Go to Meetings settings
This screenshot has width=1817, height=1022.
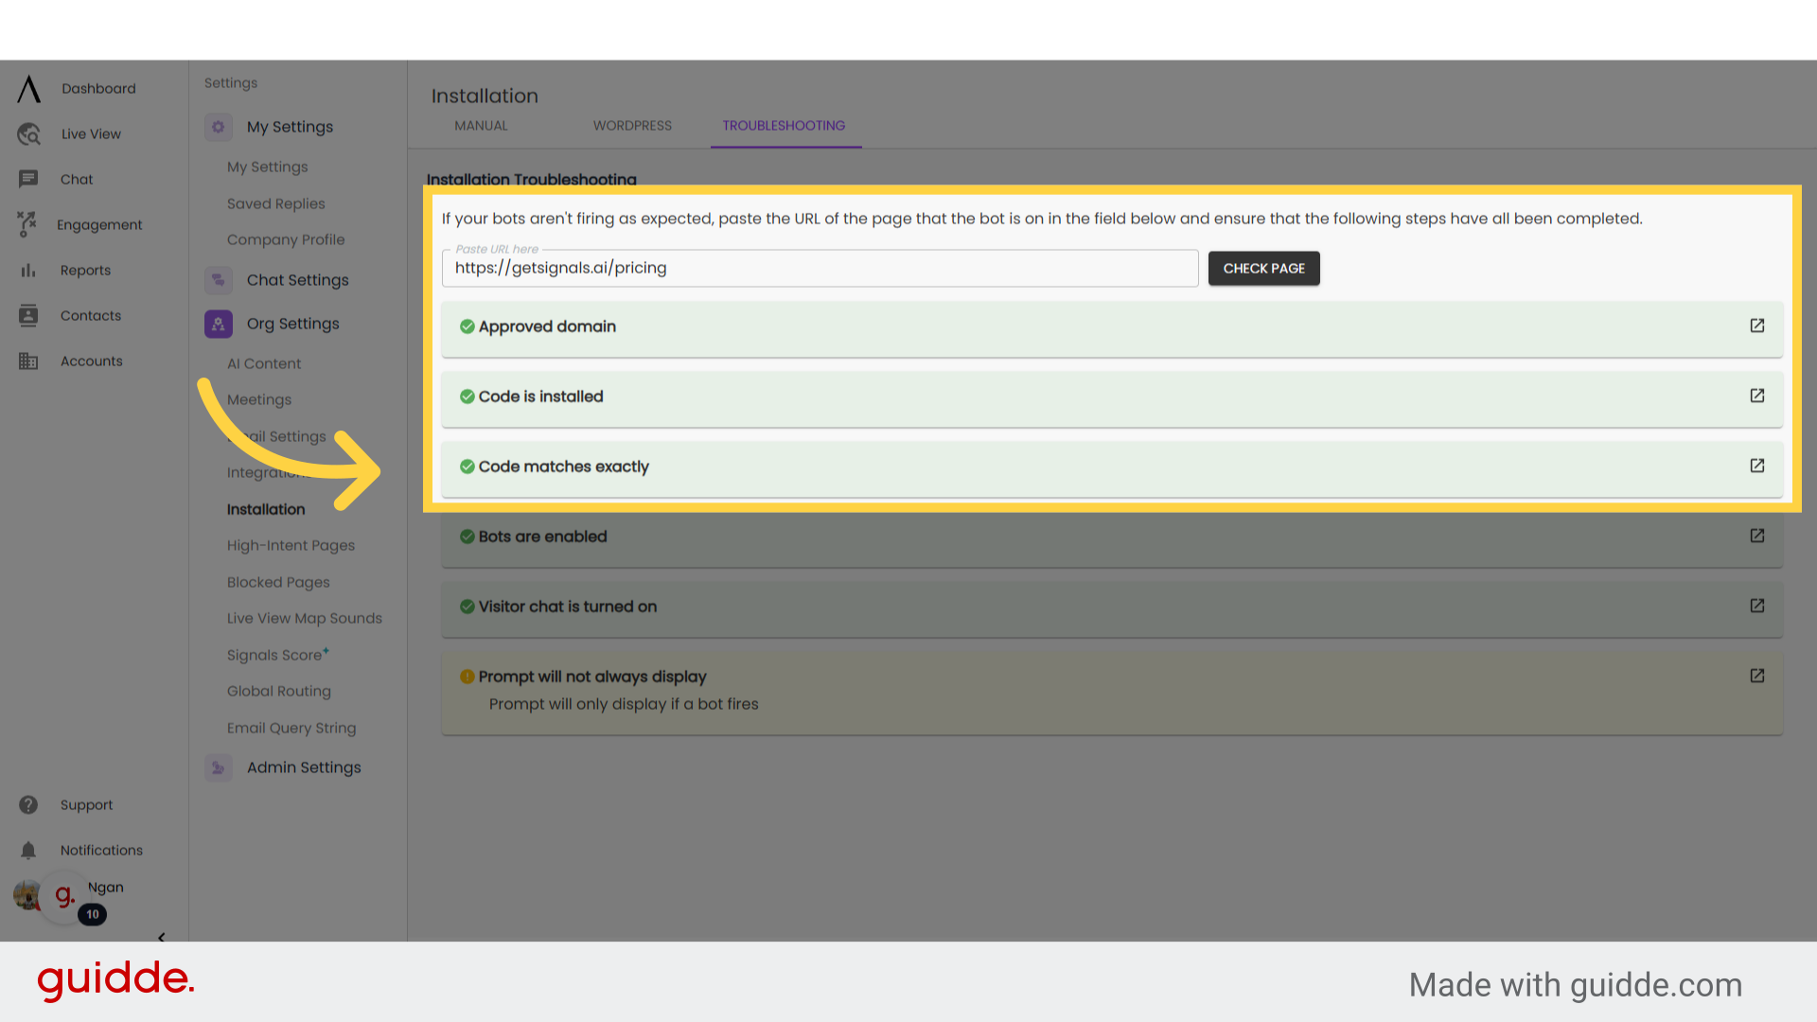pyautogui.click(x=259, y=399)
